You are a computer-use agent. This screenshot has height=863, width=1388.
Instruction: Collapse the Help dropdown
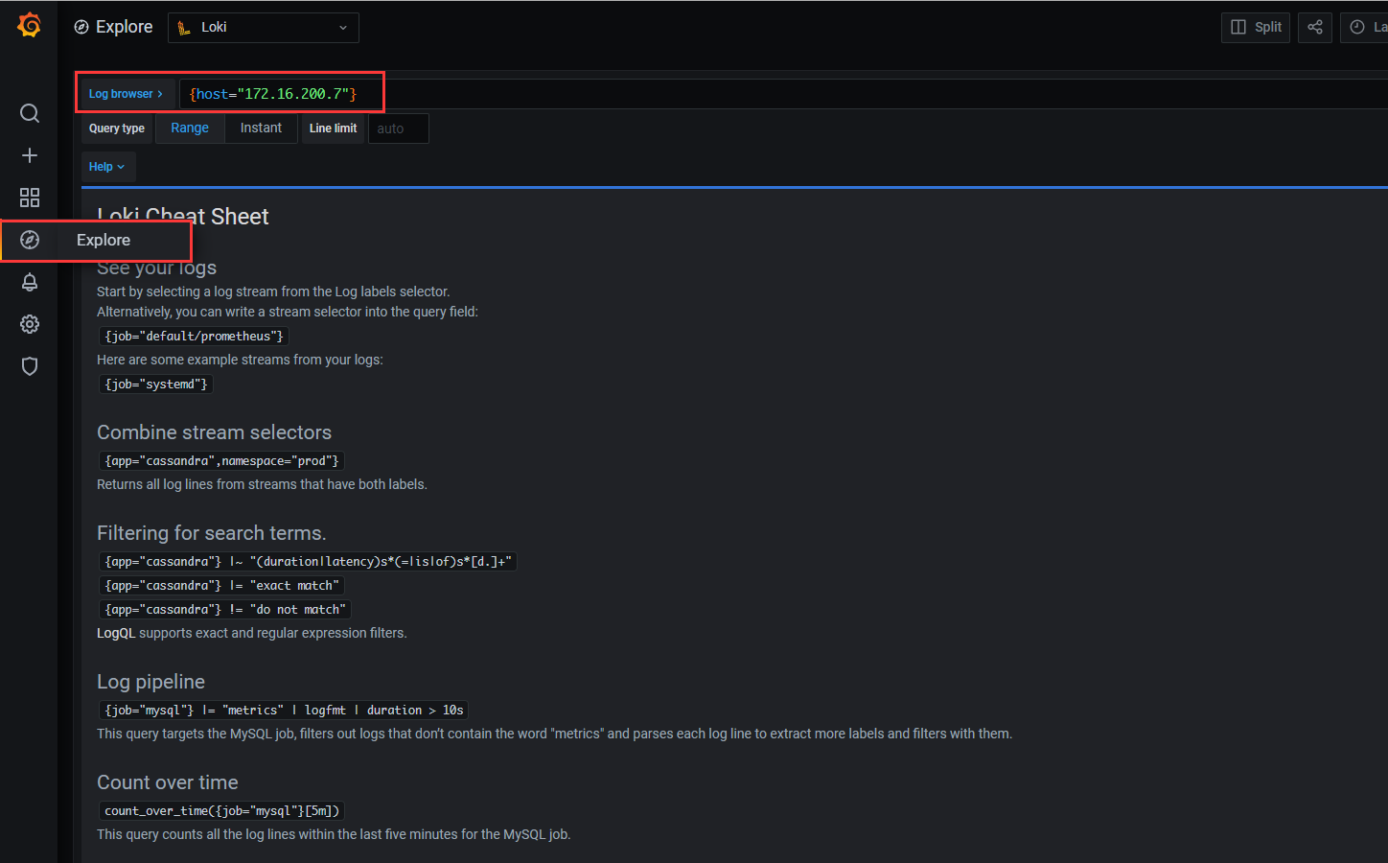[107, 167]
